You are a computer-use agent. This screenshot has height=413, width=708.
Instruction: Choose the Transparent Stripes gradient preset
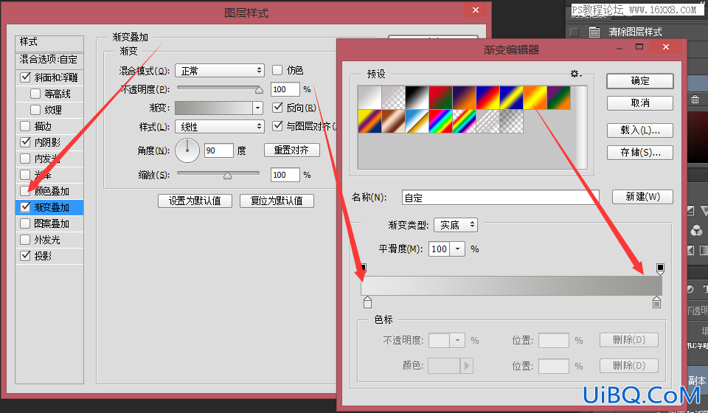487,122
